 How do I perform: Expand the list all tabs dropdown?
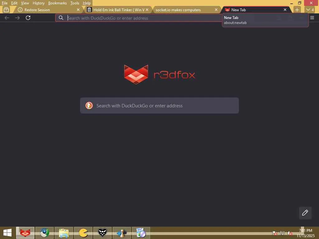(310, 10)
